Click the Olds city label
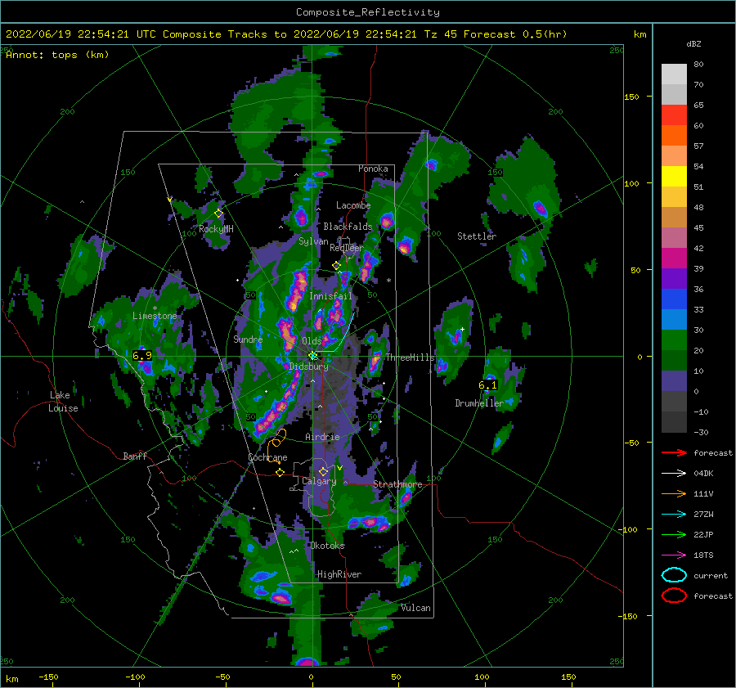Image resolution: width=736 pixels, height=688 pixels. click(312, 341)
